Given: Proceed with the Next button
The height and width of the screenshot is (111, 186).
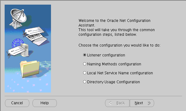Looking at the screenshot, I should coord(142,103).
